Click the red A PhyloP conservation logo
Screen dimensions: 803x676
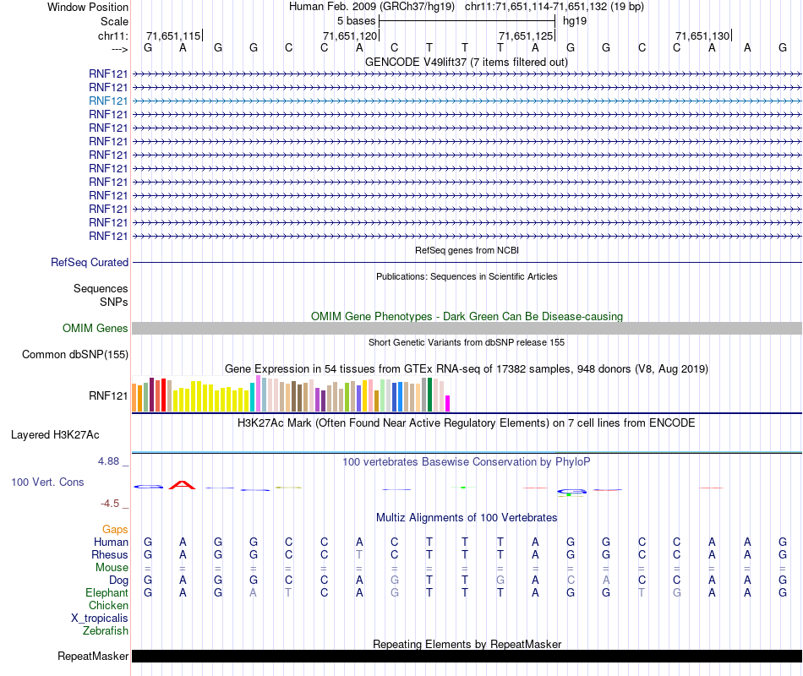click(x=183, y=485)
